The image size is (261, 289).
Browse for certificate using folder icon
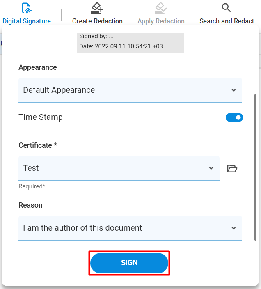pos(232,168)
